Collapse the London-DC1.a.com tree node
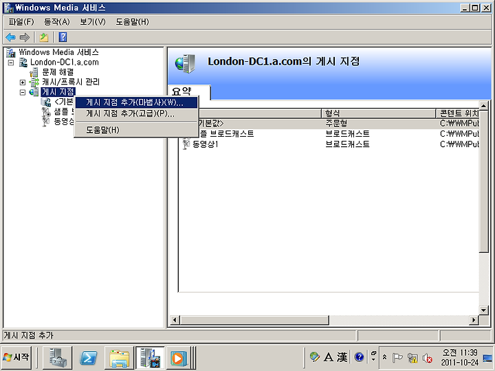The width and height of the screenshot is (495, 371). [11, 63]
